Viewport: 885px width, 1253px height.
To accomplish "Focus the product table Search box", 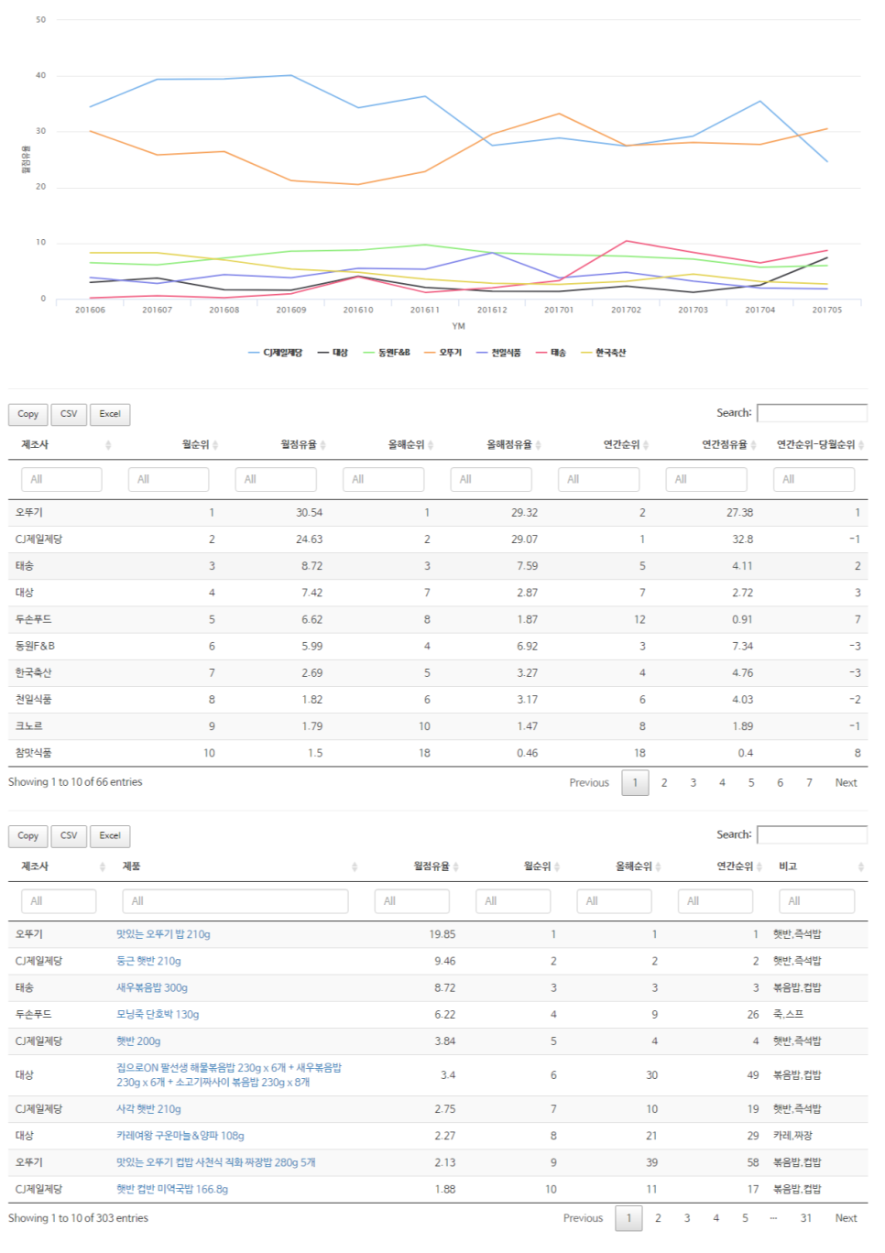I will click(x=812, y=834).
